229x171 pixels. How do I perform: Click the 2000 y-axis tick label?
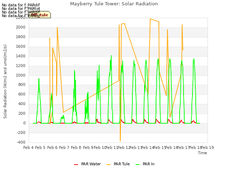[x=21, y=27]
